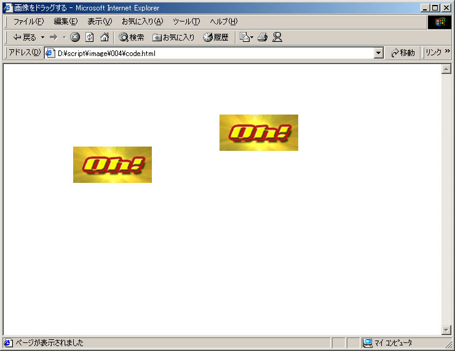Viewport: 455px width, 351px height.
Task: Click the scrollbar down arrow
Action: click(x=446, y=329)
